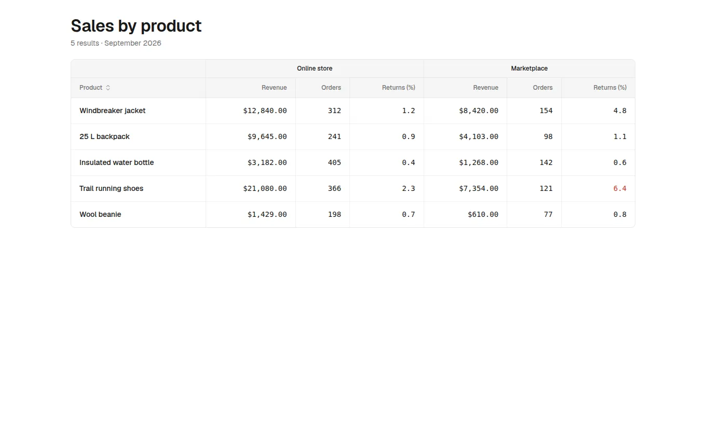Click the Online store Revenue column header

coord(251,88)
